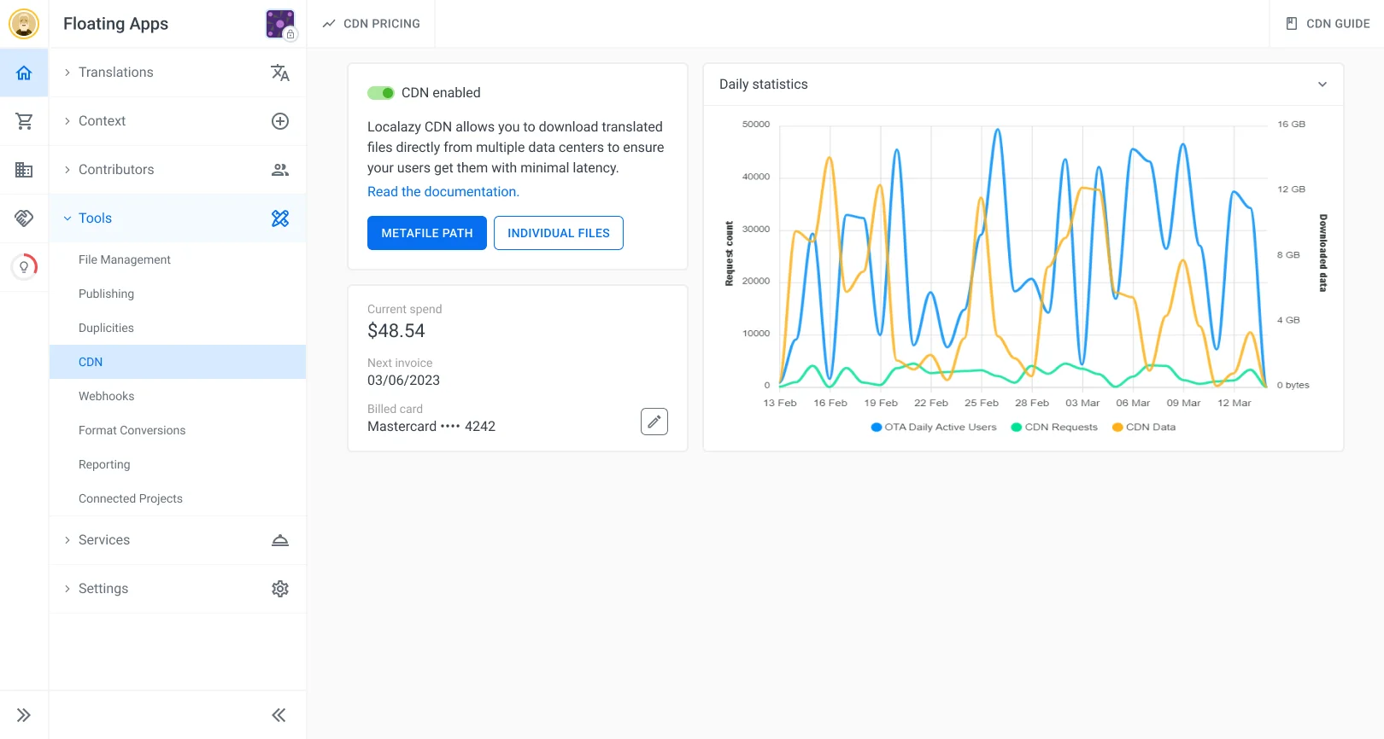Collapse the Tools section
This screenshot has width=1384, height=739.
click(x=96, y=218)
